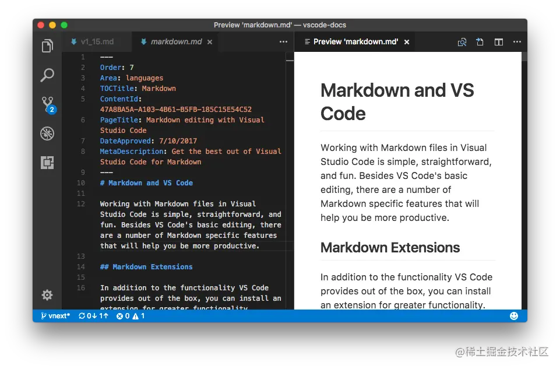Open the Extensions view in activity bar
Image resolution: width=560 pixels, height=369 pixels.
pyautogui.click(x=47, y=163)
